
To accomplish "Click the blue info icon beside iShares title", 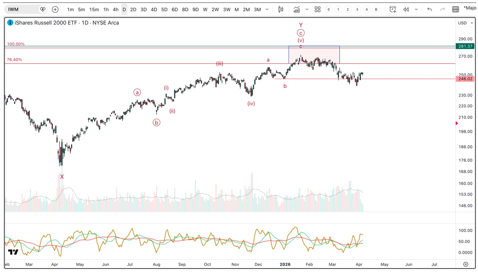I will [x=10, y=22].
